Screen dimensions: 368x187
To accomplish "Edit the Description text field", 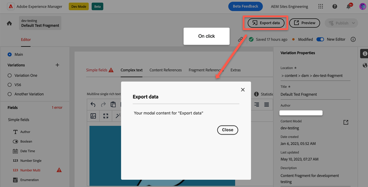I will [x=315, y=179].
